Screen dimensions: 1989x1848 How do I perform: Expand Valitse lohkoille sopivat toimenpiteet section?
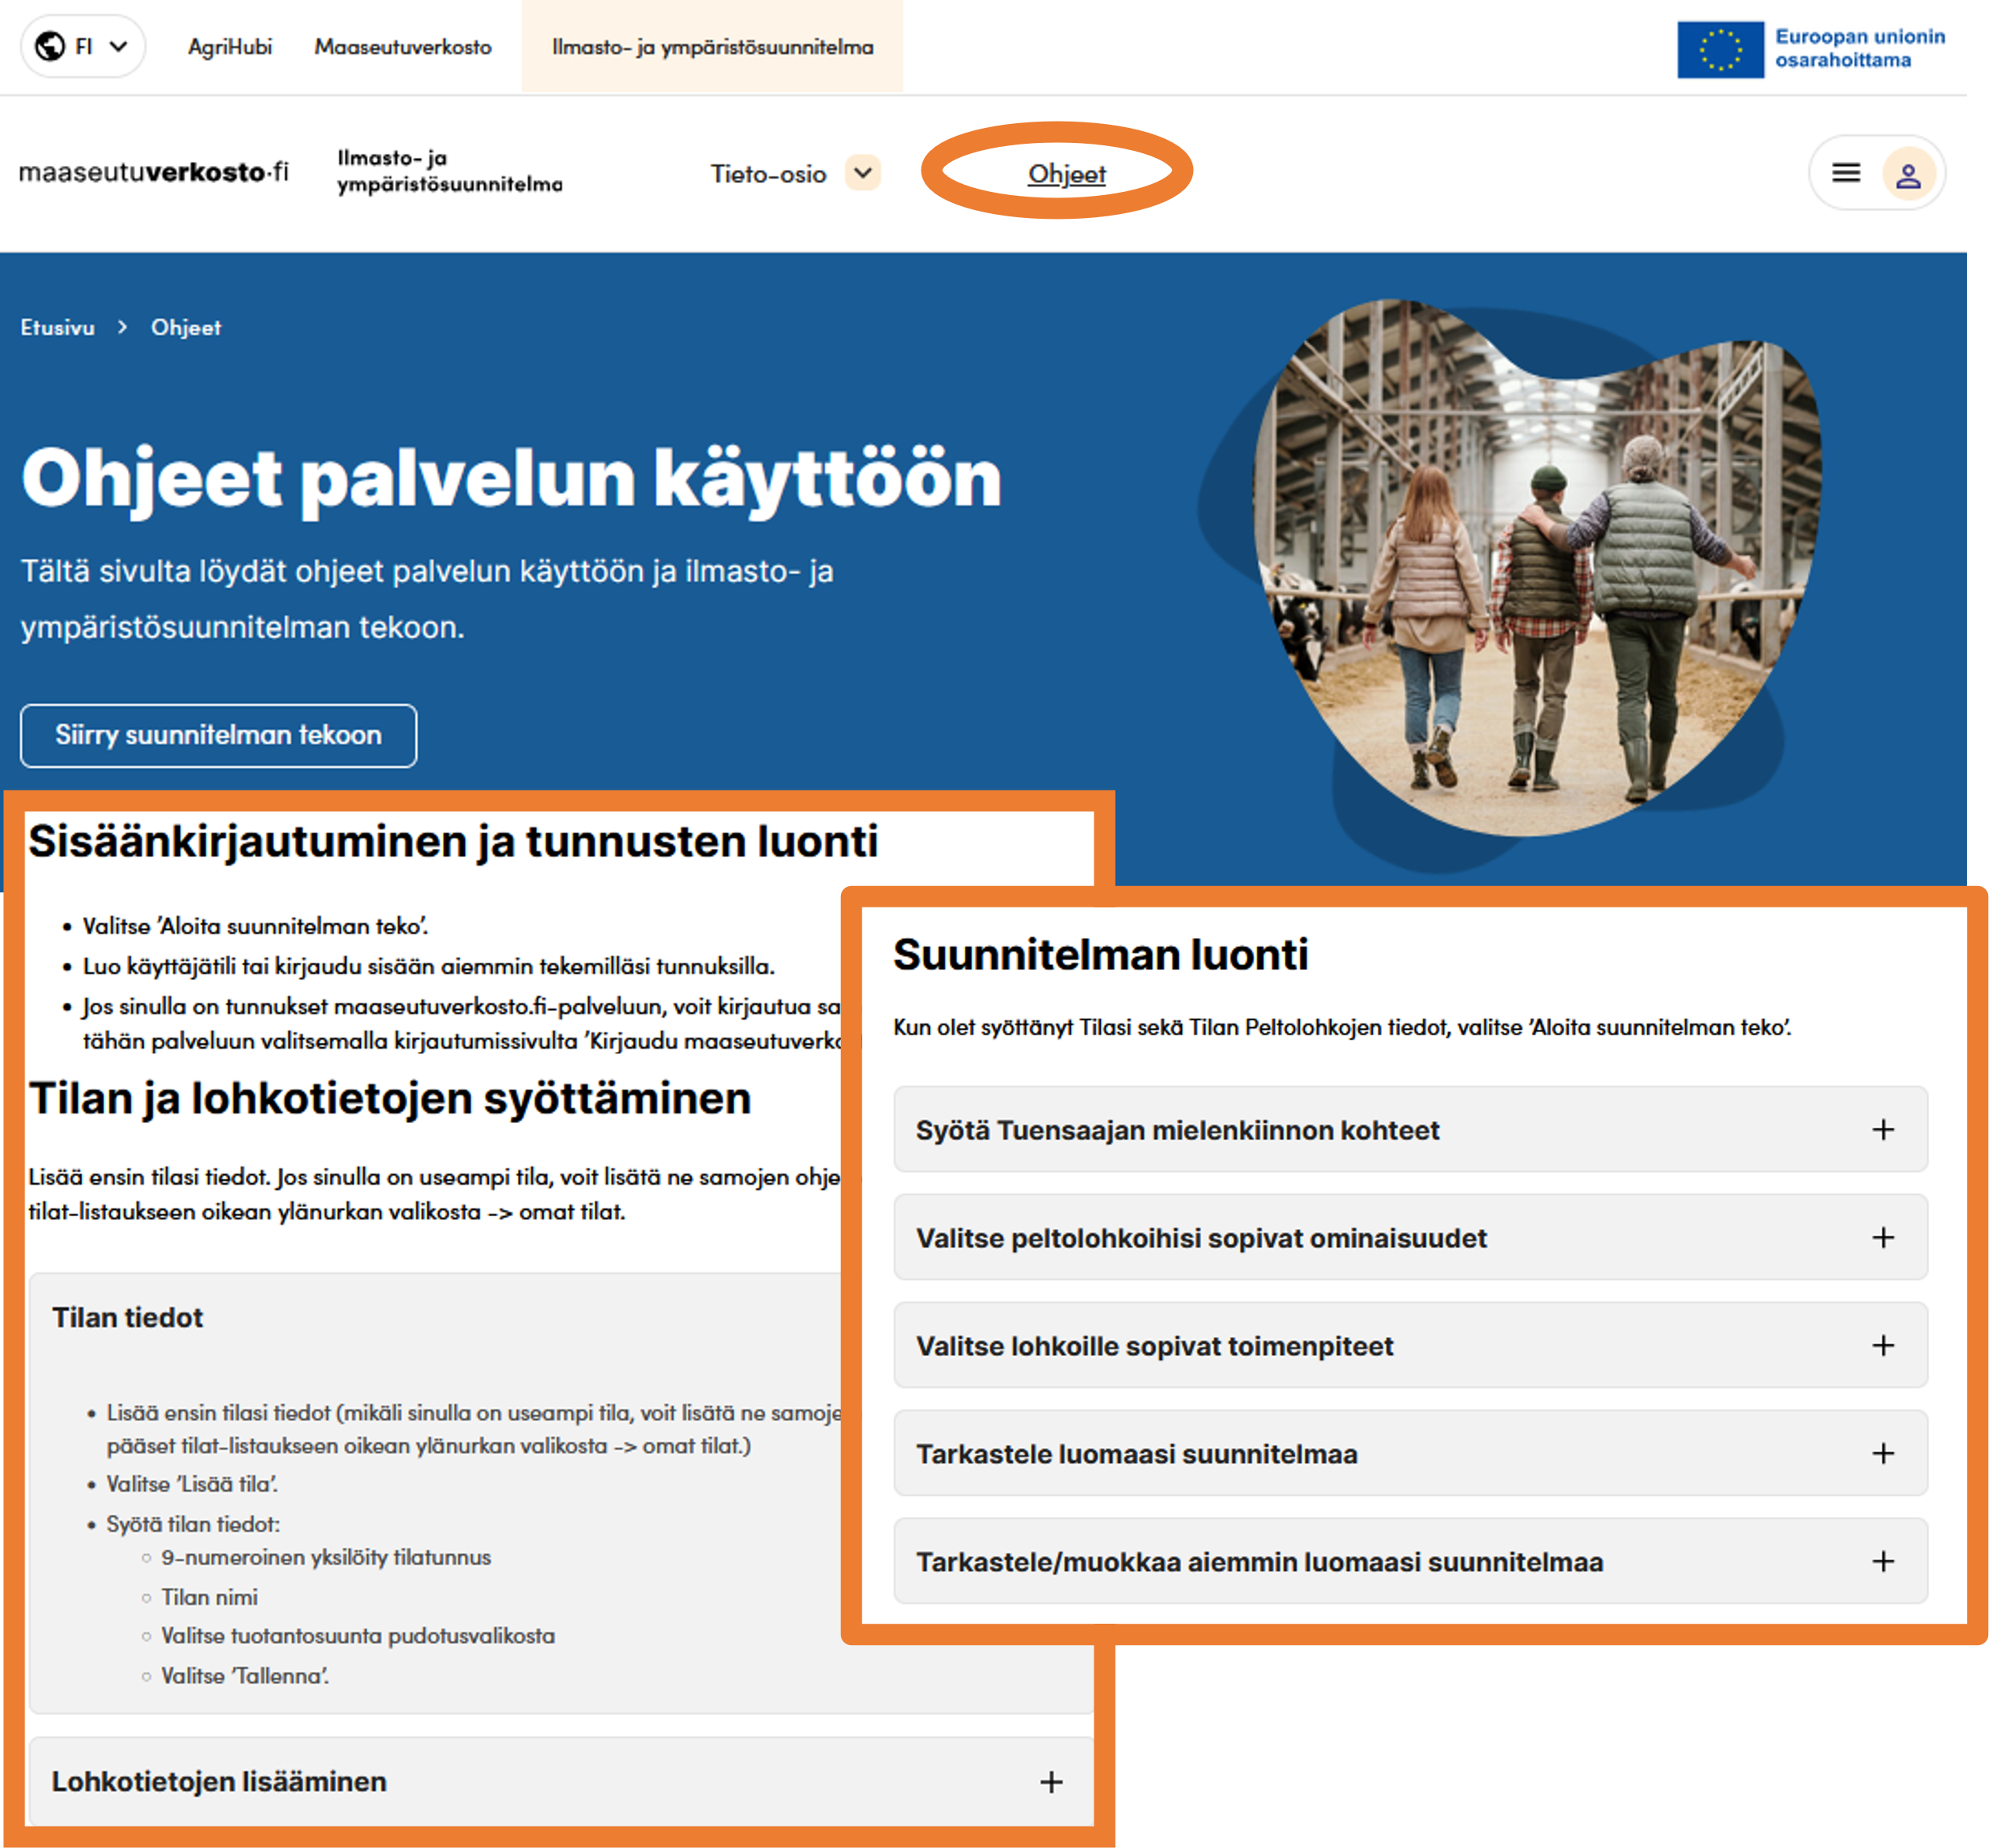[x=1884, y=1345]
